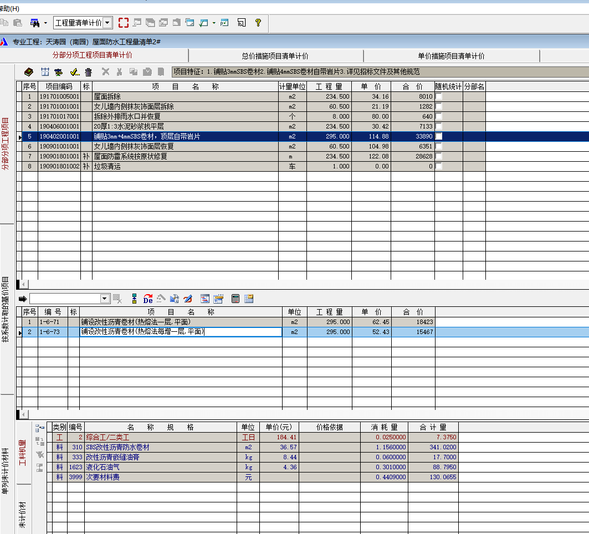Click the blue grid table icon
The width and height of the screenshot is (589, 534).
pyautogui.click(x=45, y=71)
